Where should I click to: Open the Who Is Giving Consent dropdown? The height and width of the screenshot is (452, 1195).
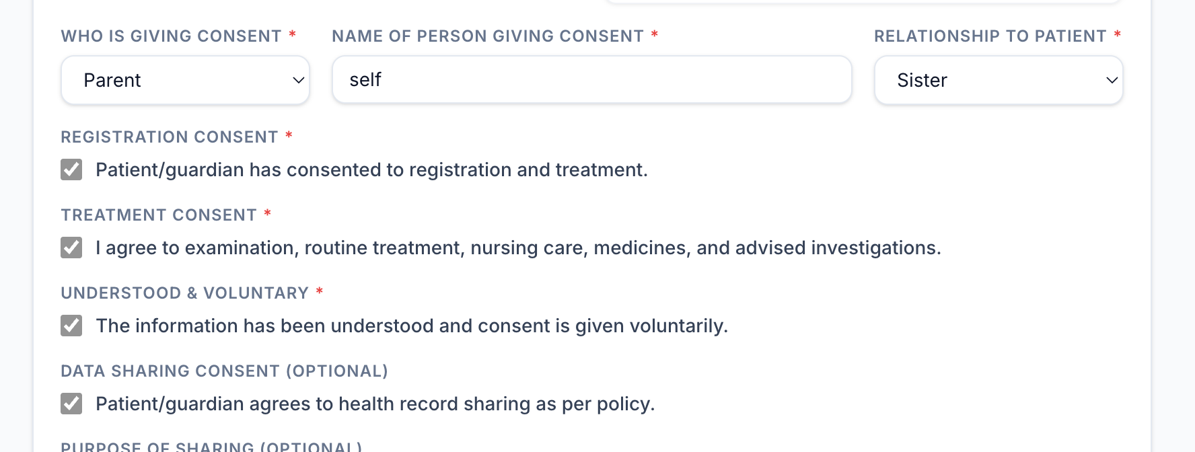(x=185, y=80)
